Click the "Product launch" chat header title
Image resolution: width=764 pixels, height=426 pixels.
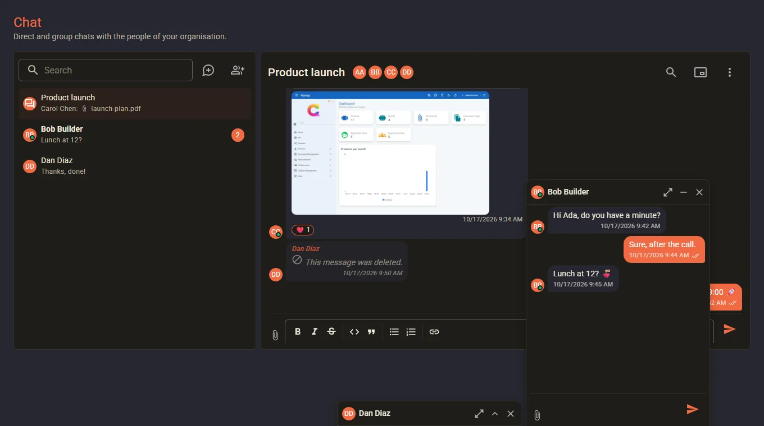(x=306, y=72)
